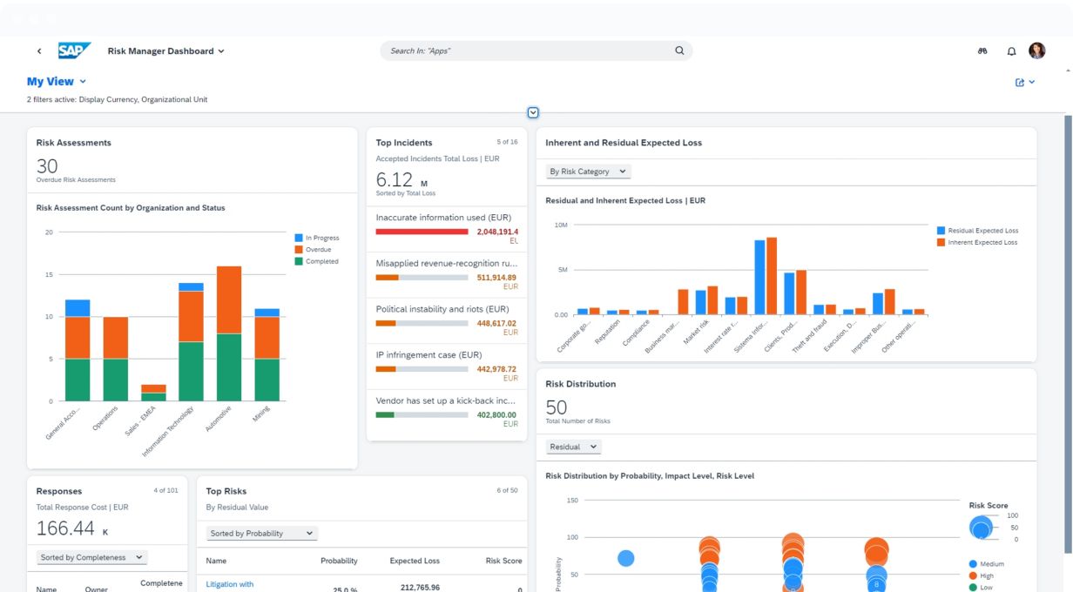This screenshot has height=592, width=1073.
Task: Open the Sorted by Probability dropdown
Action: coord(261,533)
